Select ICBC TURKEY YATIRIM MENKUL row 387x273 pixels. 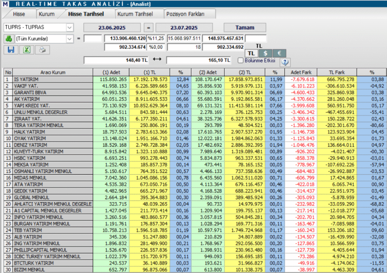195,256
